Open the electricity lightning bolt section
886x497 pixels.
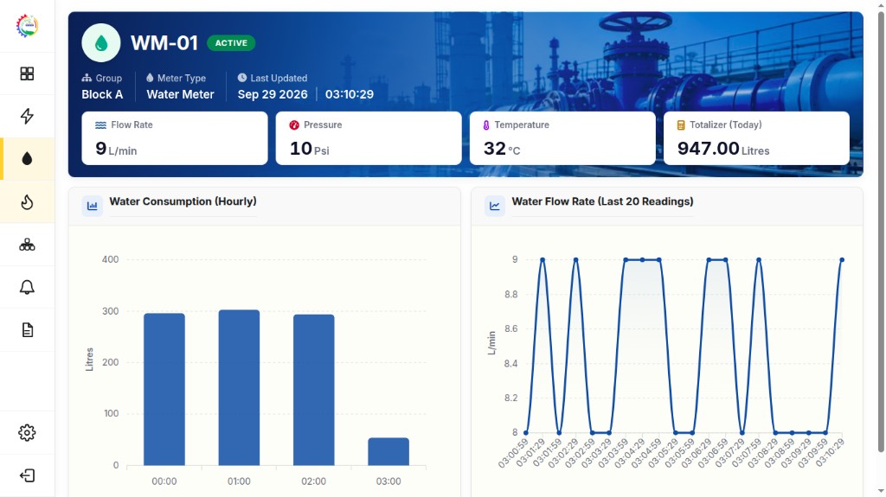coord(27,117)
